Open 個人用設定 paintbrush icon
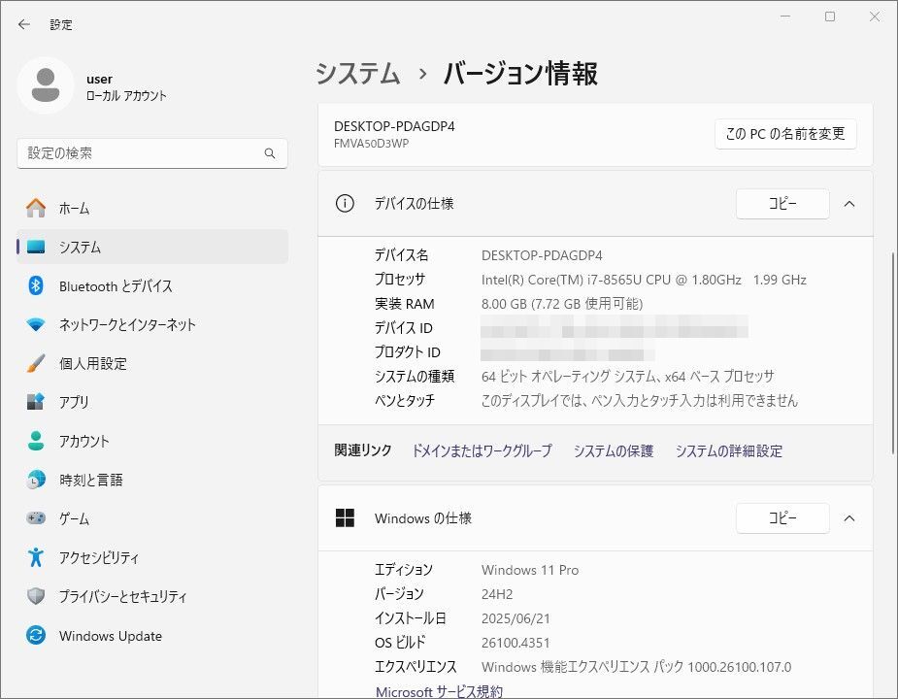This screenshot has height=699, width=898. 36,363
